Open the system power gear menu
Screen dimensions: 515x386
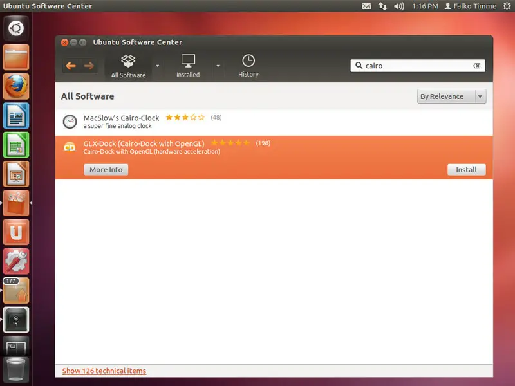[x=507, y=6]
